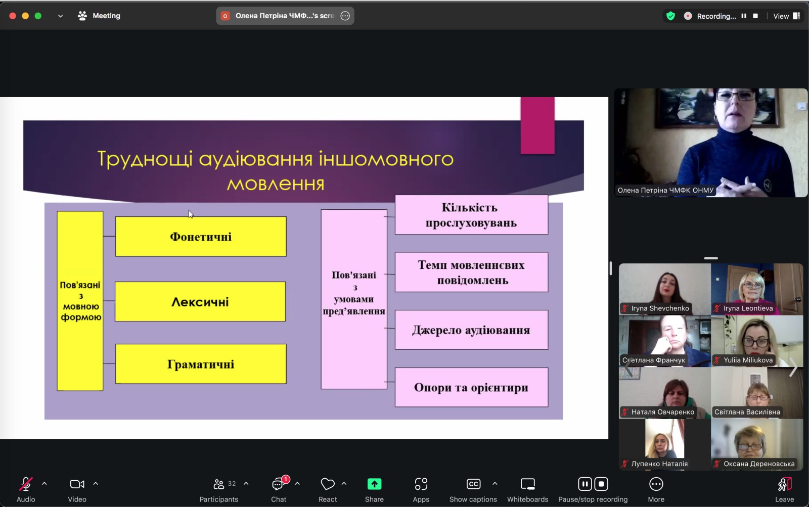This screenshot has height=507, width=809.
Task: Click the green encryption shield icon
Action: coord(670,16)
